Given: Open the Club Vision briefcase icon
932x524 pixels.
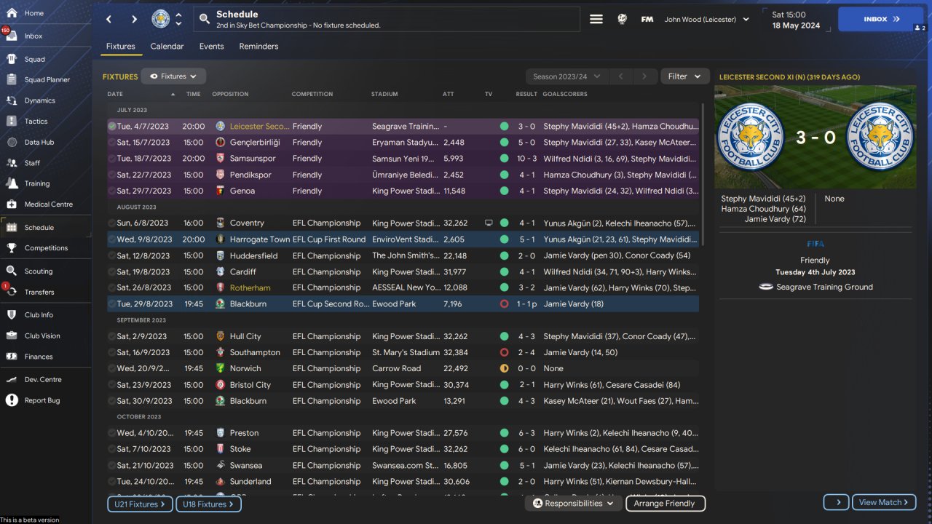Looking at the screenshot, I should [x=12, y=336].
